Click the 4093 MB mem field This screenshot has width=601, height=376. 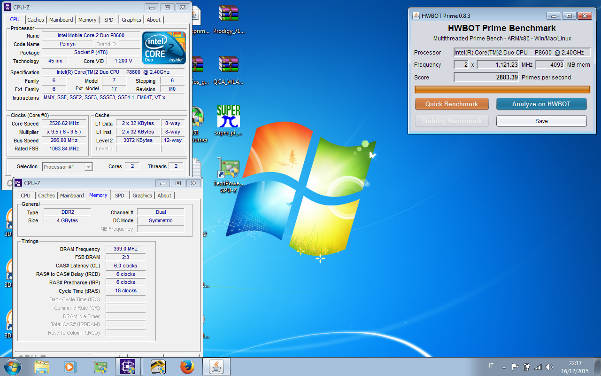click(550, 65)
